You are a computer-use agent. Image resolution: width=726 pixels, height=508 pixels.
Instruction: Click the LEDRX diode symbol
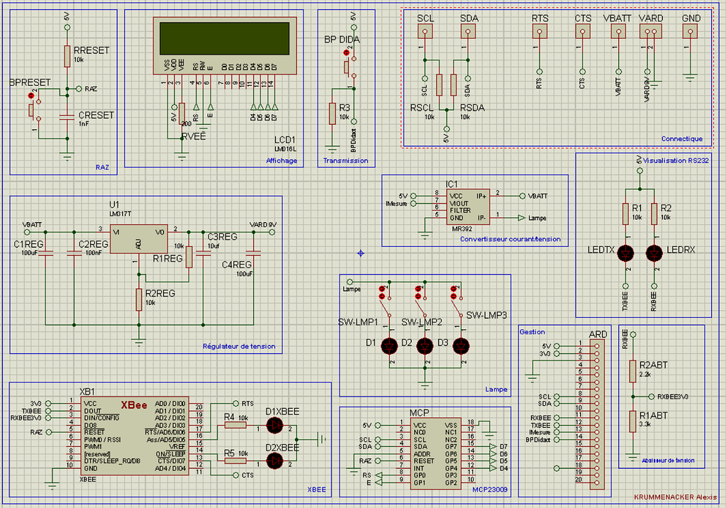(x=654, y=253)
